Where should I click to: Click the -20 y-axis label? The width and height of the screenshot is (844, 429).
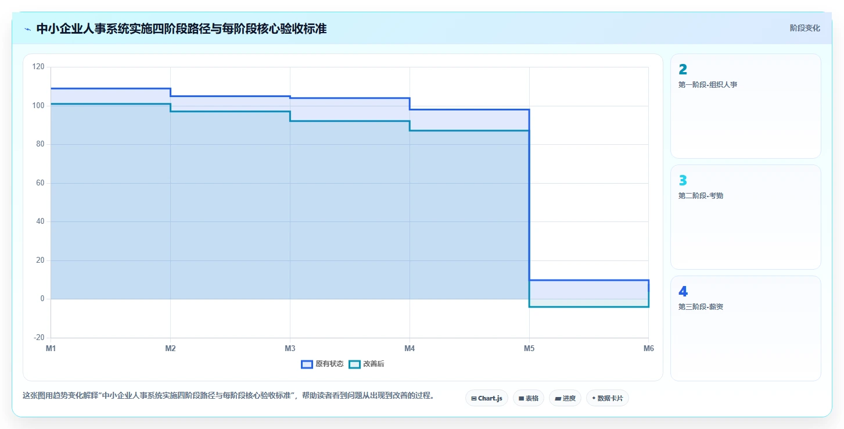pos(39,337)
